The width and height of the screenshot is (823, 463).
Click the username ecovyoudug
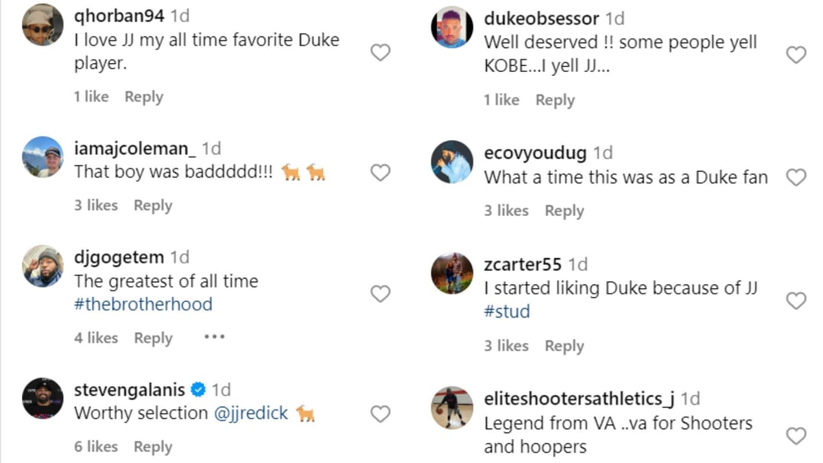click(534, 152)
